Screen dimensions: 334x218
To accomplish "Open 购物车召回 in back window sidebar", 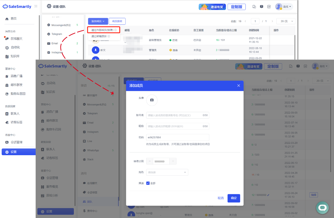I will (x=18, y=94).
